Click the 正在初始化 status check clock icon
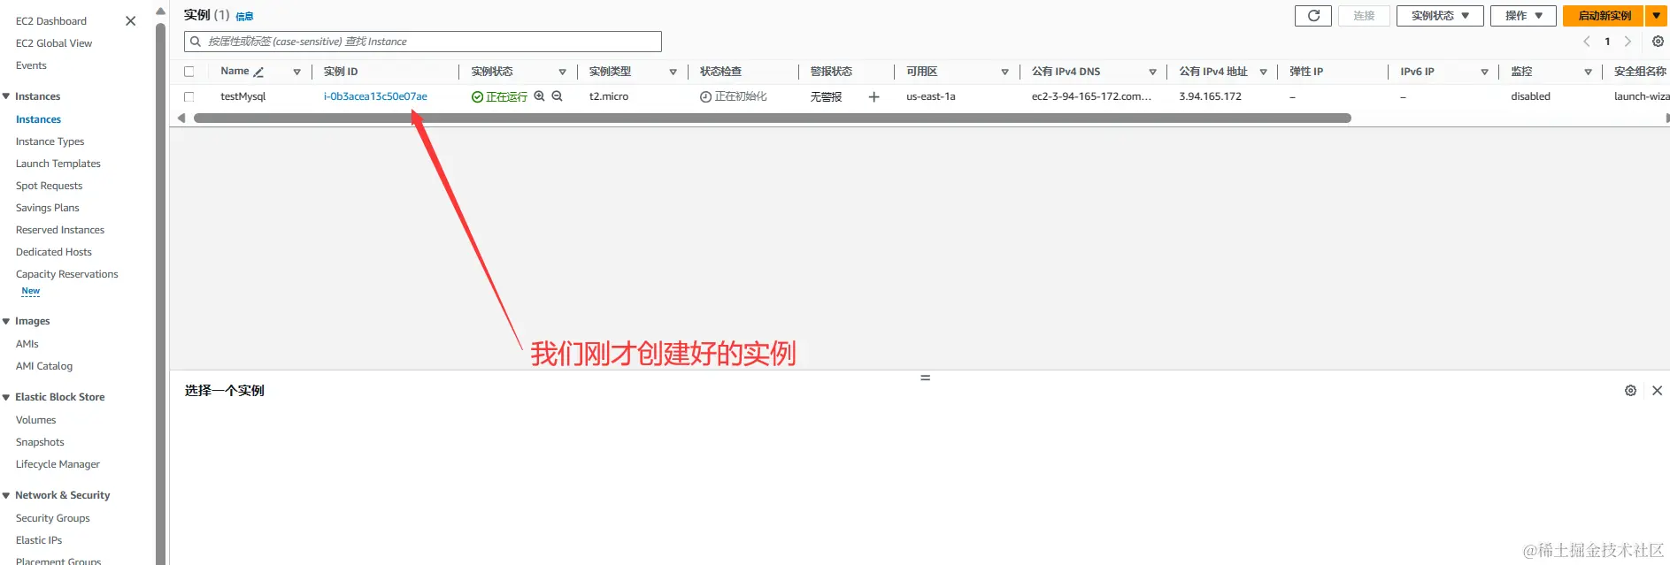The height and width of the screenshot is (565, 1670). click(x=705, y=97)
